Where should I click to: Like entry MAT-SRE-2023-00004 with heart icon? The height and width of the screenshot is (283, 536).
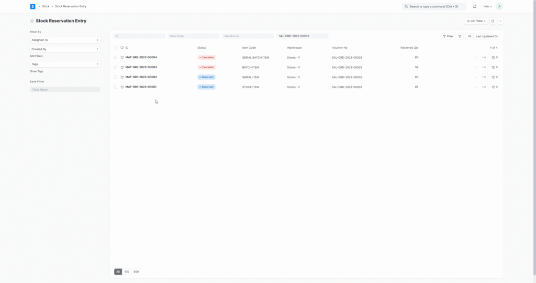point(122,58)
